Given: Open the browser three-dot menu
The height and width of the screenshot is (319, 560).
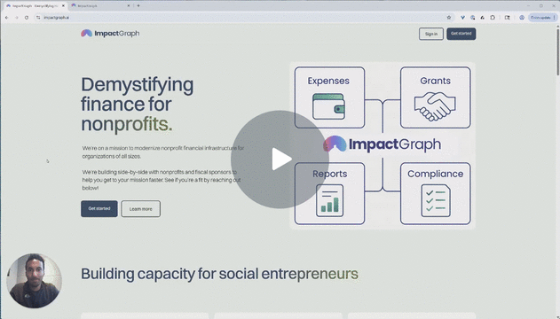Looking at the screenshot, I should [x=555, y=18].
